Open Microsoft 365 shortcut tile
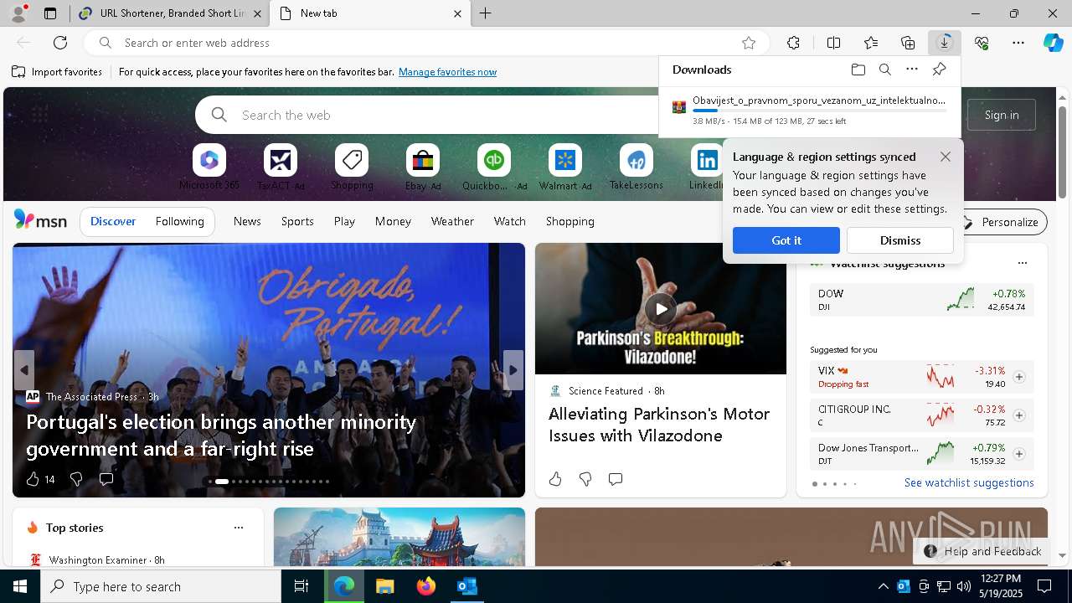This screenshot has height=603, width=1072. coord(209,167)
